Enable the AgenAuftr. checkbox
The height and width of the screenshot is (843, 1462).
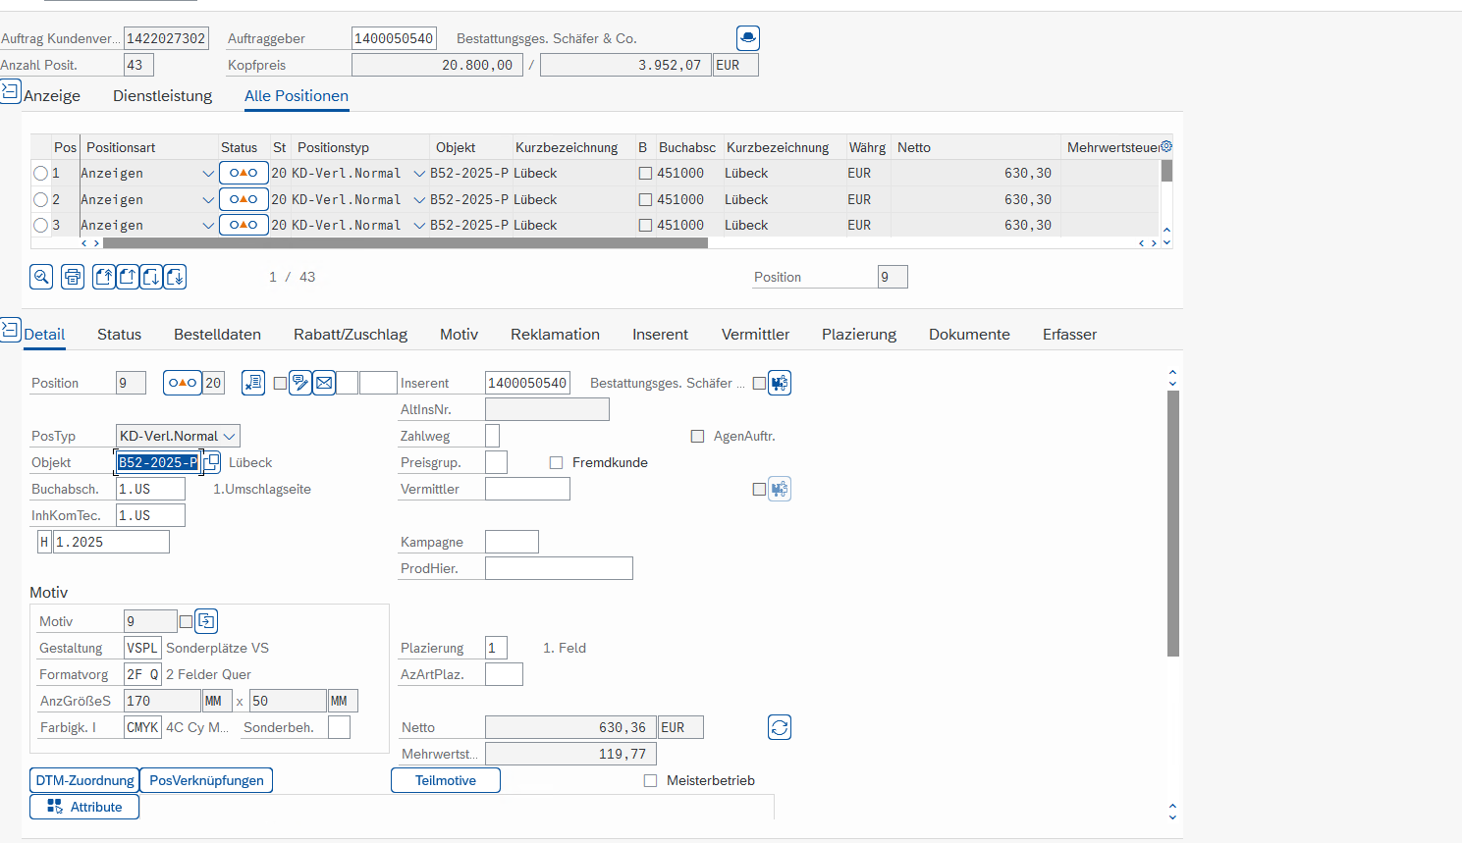tap(697, 436)
